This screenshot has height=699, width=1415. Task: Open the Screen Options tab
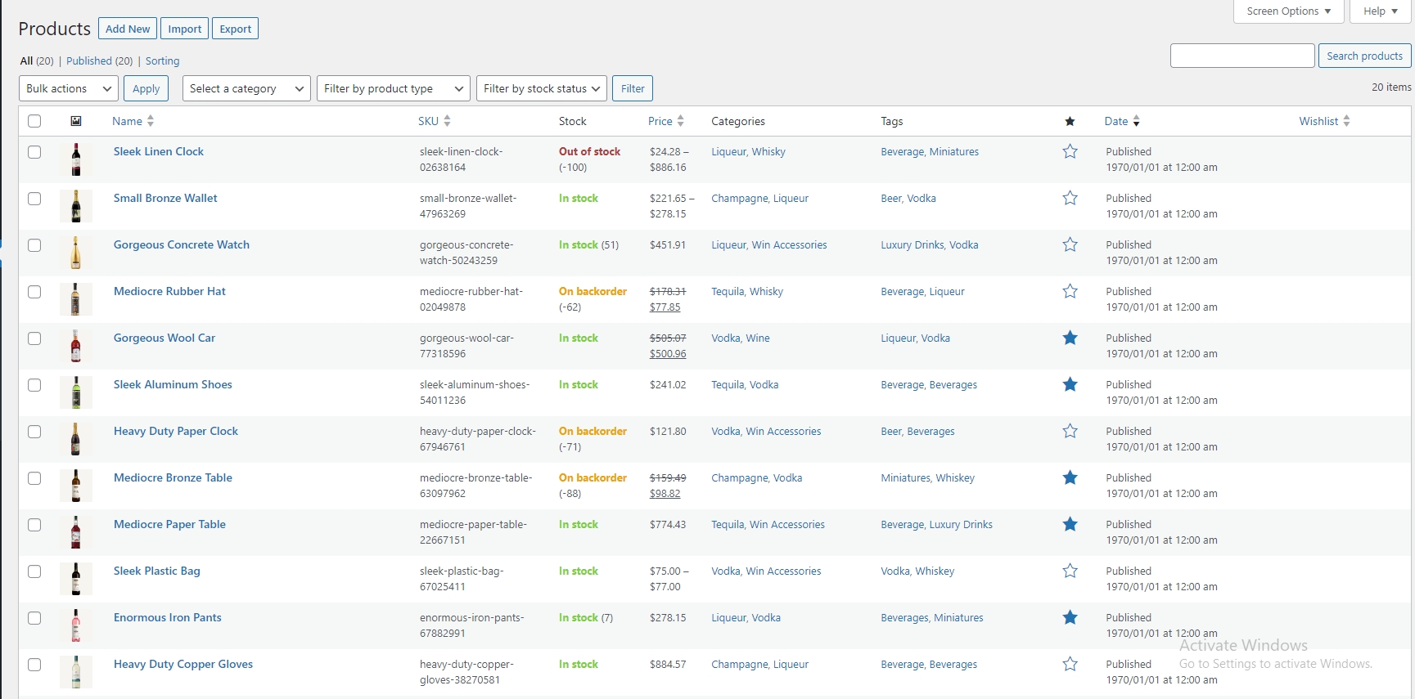1287,11
